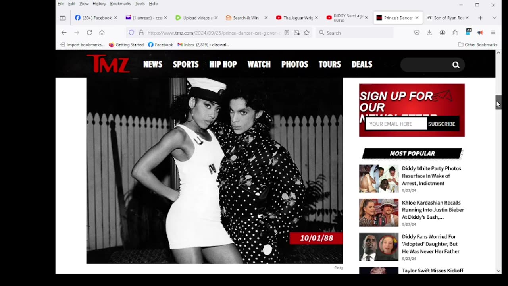Click the Import bookmarks bookmark
Image resolution: width=508 pixels, height=286 pixels.
(83, 44)
